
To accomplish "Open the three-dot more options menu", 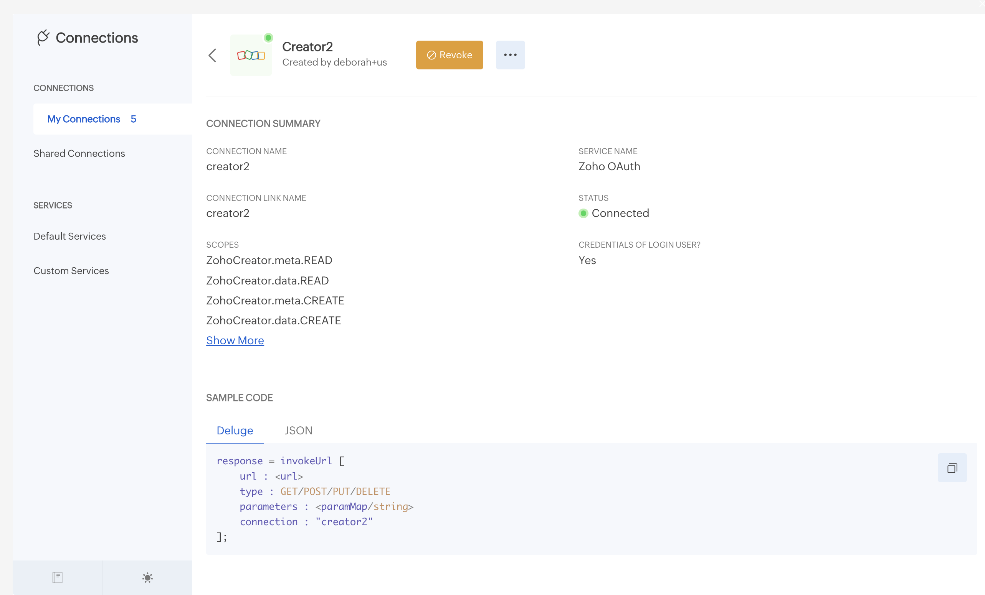I will [x=510, y=55].
